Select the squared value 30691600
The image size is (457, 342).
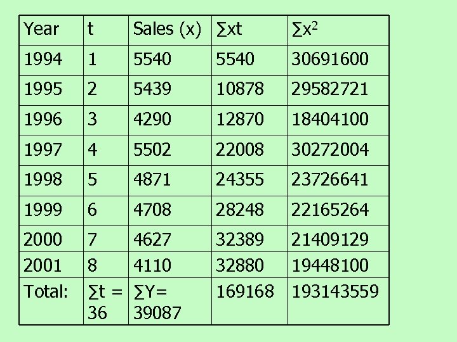329,60
